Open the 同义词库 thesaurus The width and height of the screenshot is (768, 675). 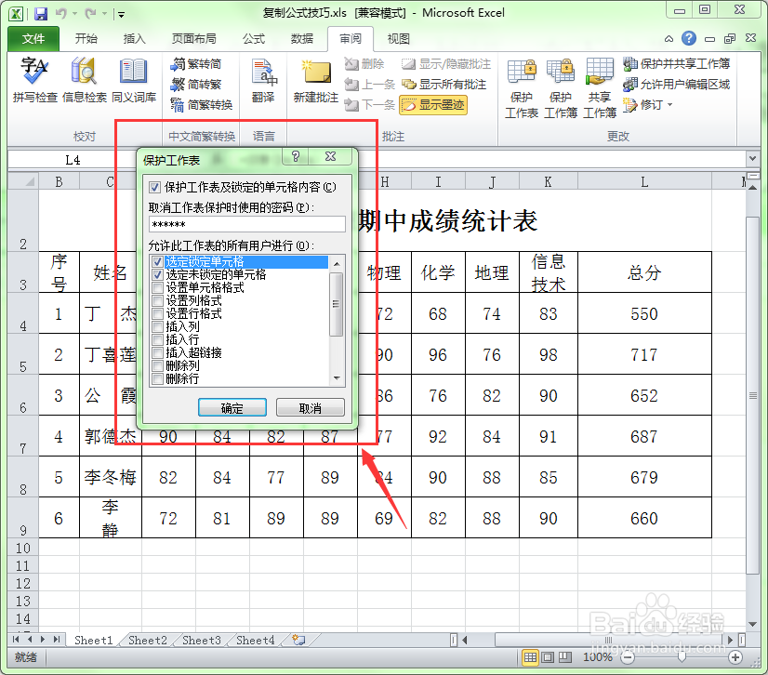[134, 80]
